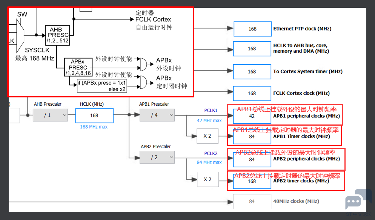
Task: Open the APB2 Prescaler dropdown
Action: pos(157,157)
